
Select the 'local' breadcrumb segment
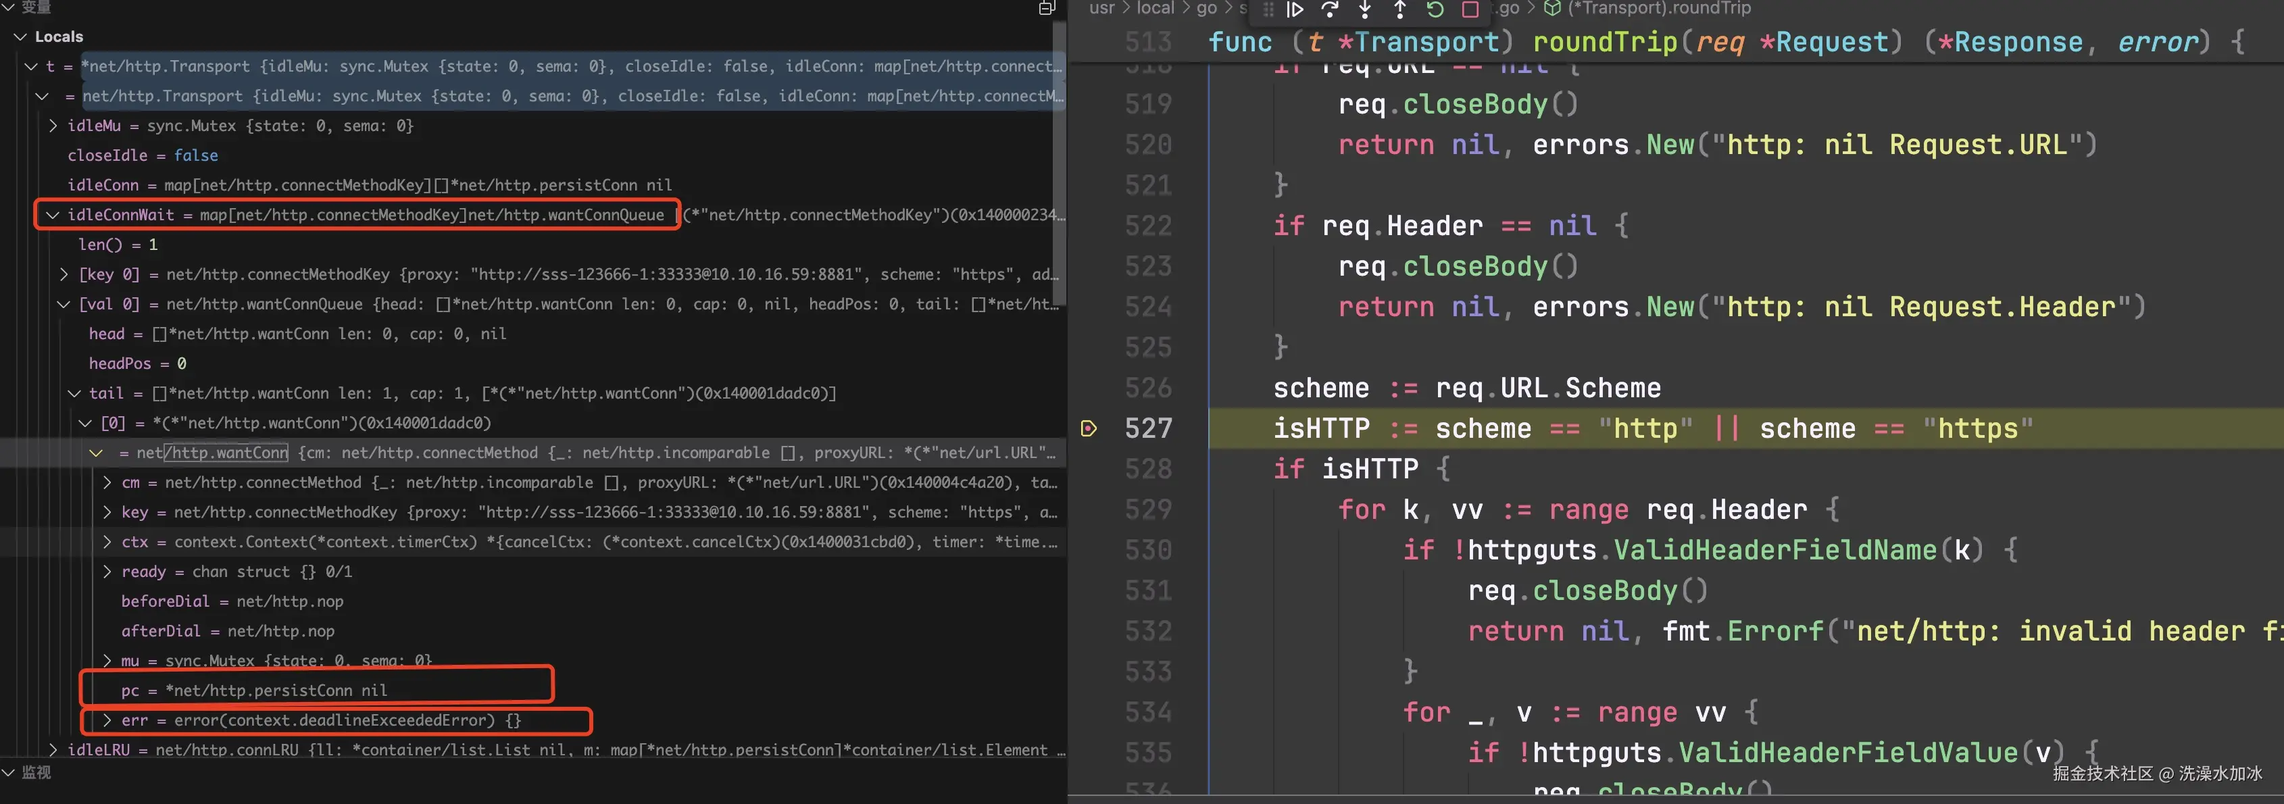[x=1154, y=9]
